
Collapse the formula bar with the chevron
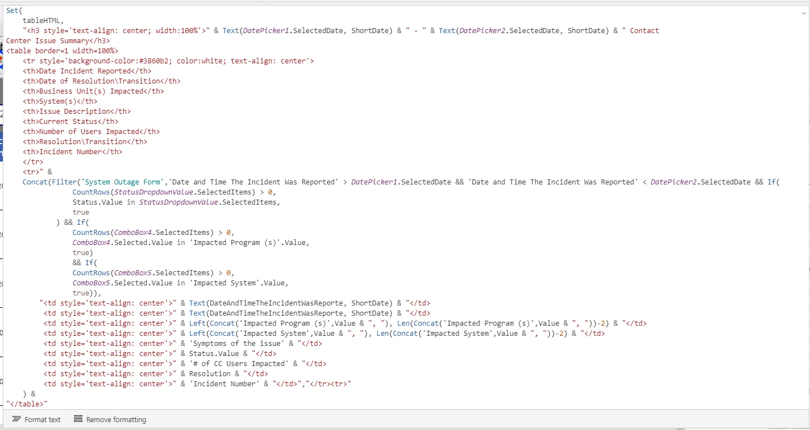803,11
